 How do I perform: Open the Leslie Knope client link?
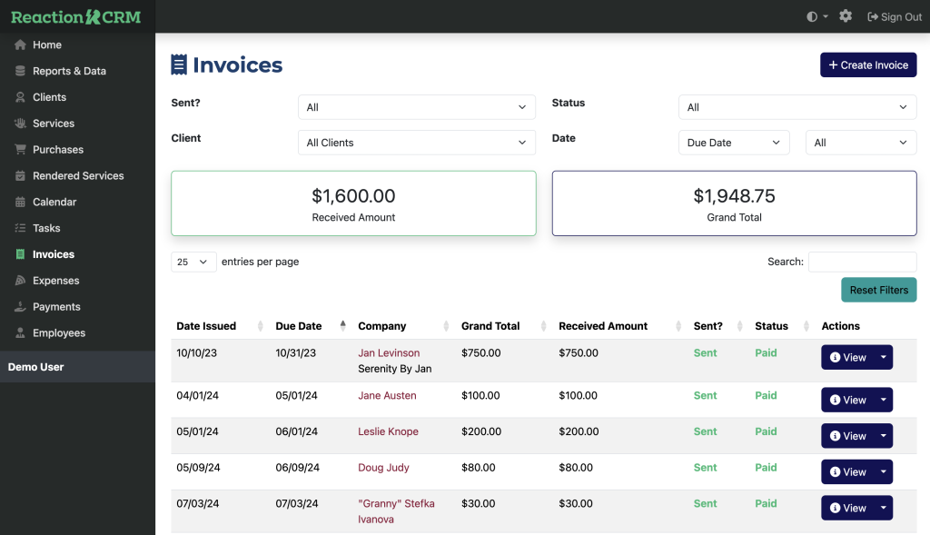coord(388,432)
